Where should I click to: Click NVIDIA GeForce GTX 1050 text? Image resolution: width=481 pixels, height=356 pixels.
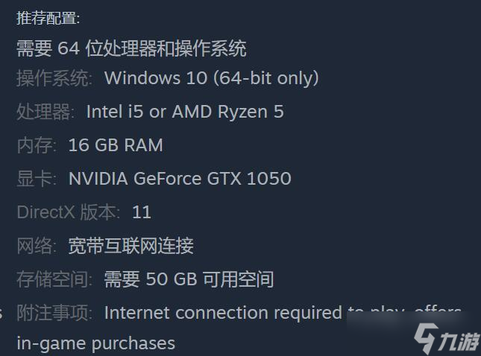click(x=180, y=179)
